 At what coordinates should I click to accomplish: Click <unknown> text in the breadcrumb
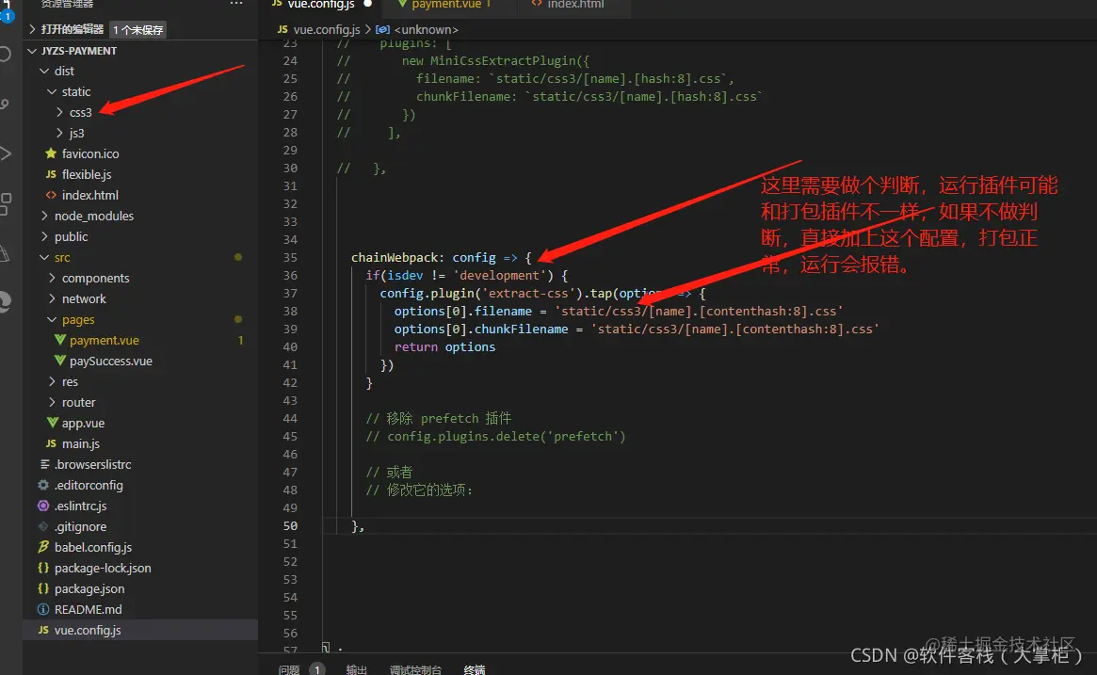pyautogui.click(x=426, y=29)
